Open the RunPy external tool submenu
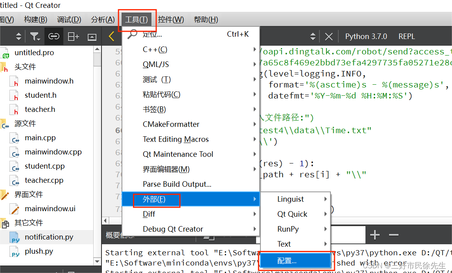 click(x=295, y=229)
